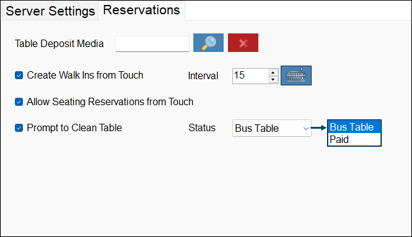Image resolution: width=412 pixels, height=237 pixels.
Task: Open the Table Deposit Media search magnifier
Action: tap(208, 43)
